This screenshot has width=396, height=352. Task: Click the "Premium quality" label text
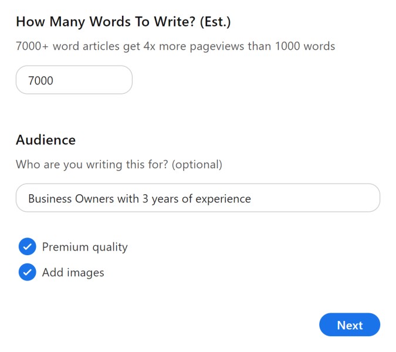tap(85, 247)
